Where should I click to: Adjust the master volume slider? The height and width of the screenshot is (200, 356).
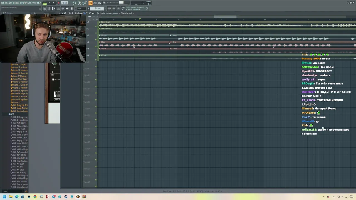coord(121,2)
